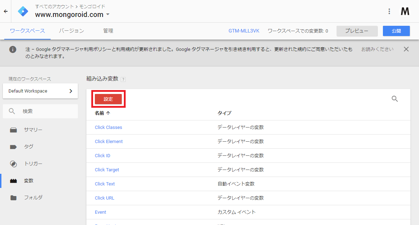Click the search magnifier in variables table
The width and height of the screenshot is (419, 225).
[x=395, y=99]
